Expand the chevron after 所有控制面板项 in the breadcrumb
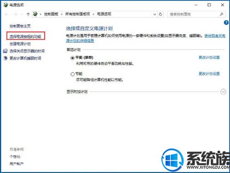Viewport: 230px width, 173px height. tap(93, 14)
